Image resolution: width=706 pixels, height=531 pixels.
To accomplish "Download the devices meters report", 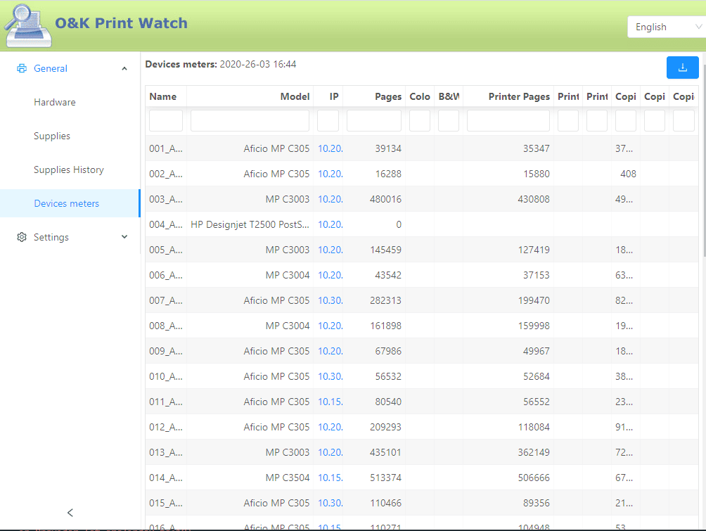I will tap(682, 68).
